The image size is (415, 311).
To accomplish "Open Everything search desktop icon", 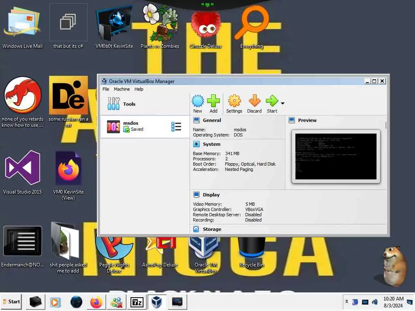I will (251, 27).
